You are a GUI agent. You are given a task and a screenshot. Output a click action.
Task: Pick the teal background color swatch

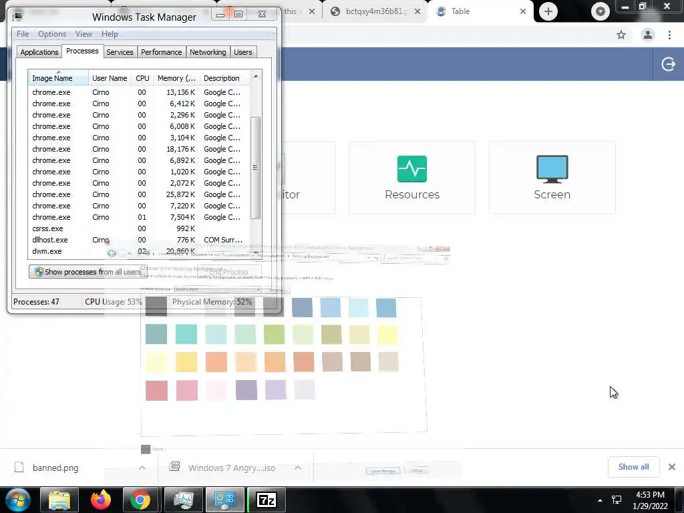click(x=186, y=334)
